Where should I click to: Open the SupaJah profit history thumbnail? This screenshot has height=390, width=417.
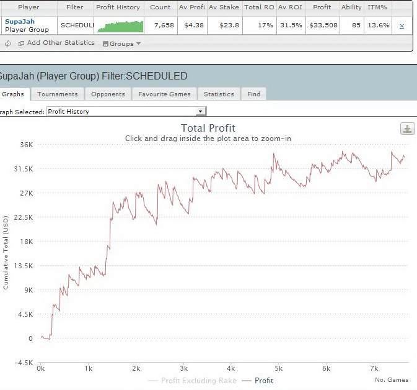coord(120,26)
